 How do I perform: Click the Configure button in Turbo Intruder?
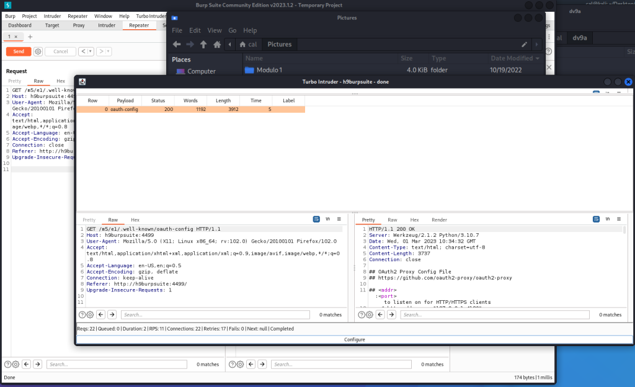[354, 340]
